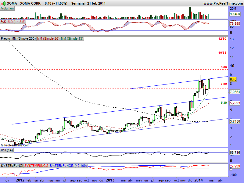The image size is (244, 183).
Task: Click the yellow current price tag 8,48
Action: [x=233, y=79]
